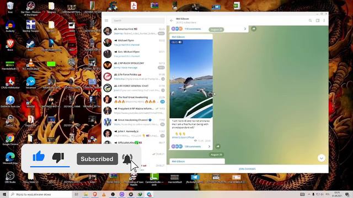Click the Telegram chat search field
Screen dimensions: 353x198
[138, 20]
